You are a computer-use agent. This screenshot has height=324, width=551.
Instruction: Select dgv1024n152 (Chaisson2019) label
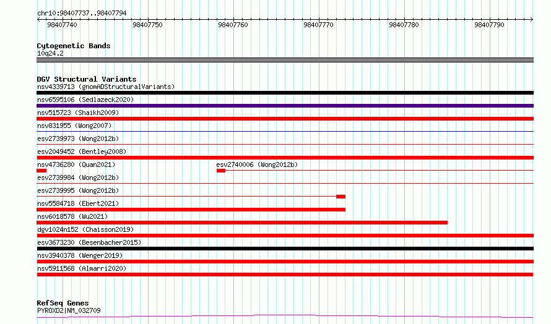pos(85,229)
